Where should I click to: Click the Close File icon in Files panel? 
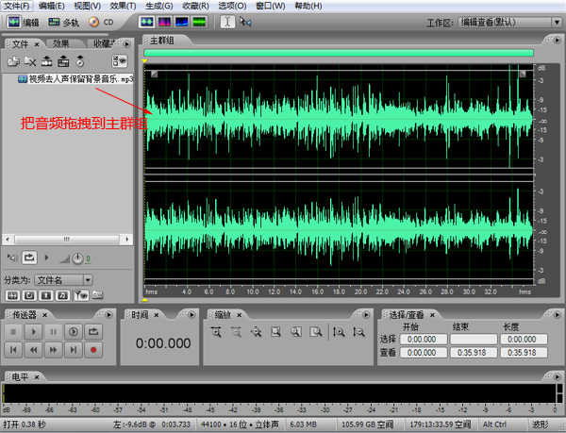click(30, 61)
